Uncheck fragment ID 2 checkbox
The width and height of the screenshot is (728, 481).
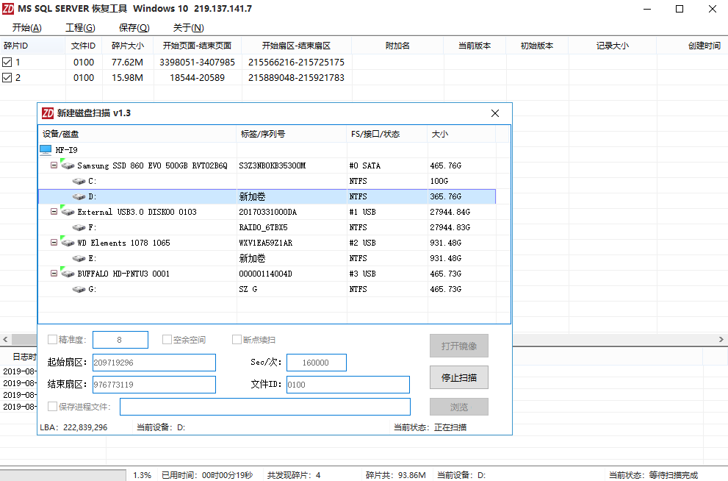[x=7, y=78]
